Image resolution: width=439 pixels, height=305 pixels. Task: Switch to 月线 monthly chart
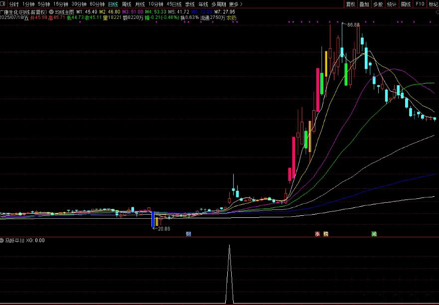(140, 4)
